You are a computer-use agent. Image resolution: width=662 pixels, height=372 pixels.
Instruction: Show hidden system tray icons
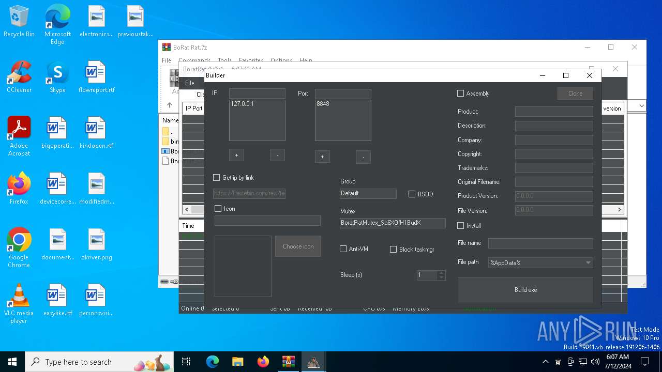tap(545, 362)
